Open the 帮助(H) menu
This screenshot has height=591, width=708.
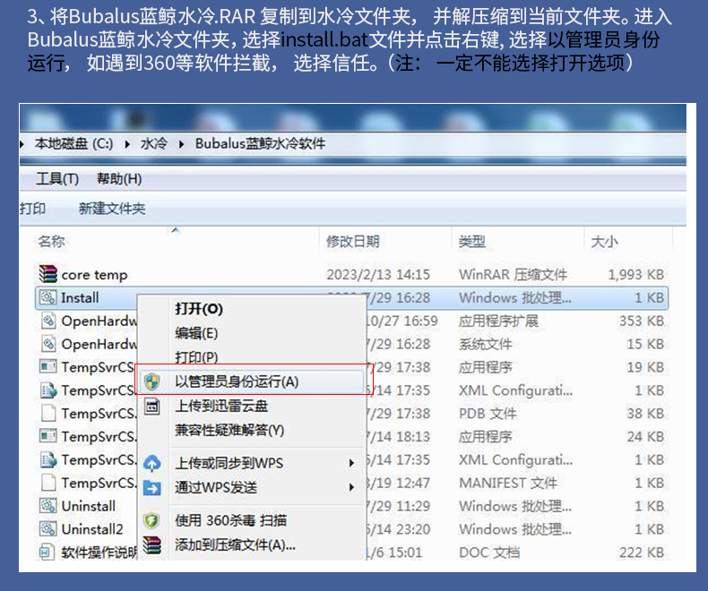pos(119,179)
